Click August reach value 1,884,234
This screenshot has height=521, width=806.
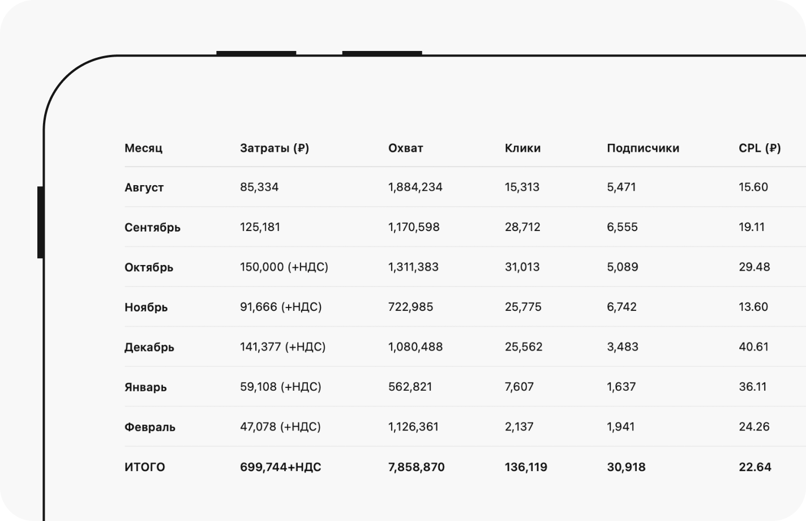pyautogui.click(x=415, y=187)
